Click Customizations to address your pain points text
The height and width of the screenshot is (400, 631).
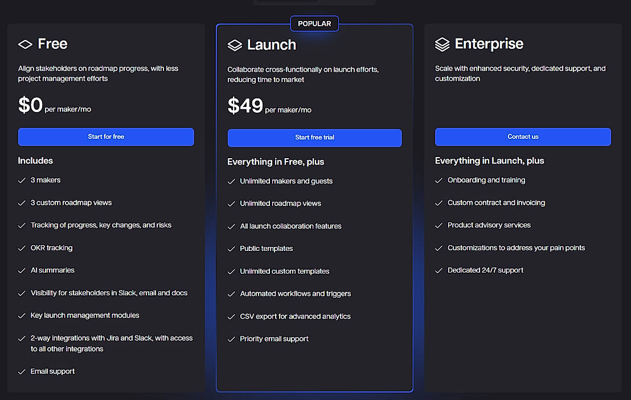[517, 248]
